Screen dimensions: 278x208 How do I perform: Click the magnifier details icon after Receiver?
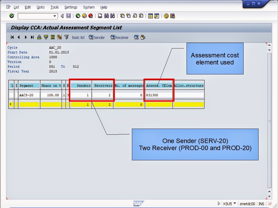[136, 37]
